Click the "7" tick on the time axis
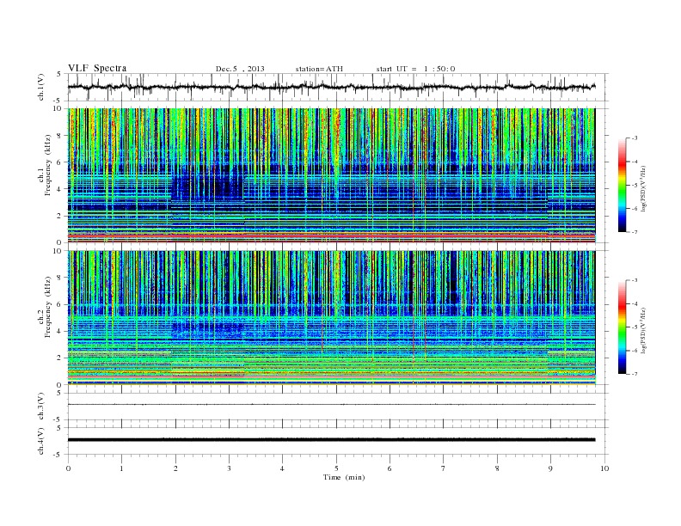The image size is (681, 526). pyautogui.click(x=444, y=468)
